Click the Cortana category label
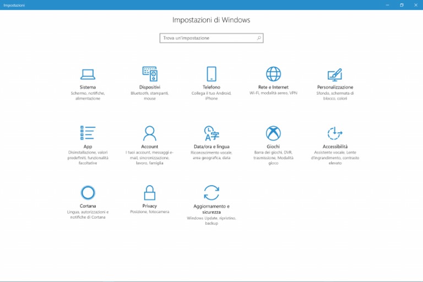Screen dimensions: 423x282 pyautogui.click(x=88, y=206)
